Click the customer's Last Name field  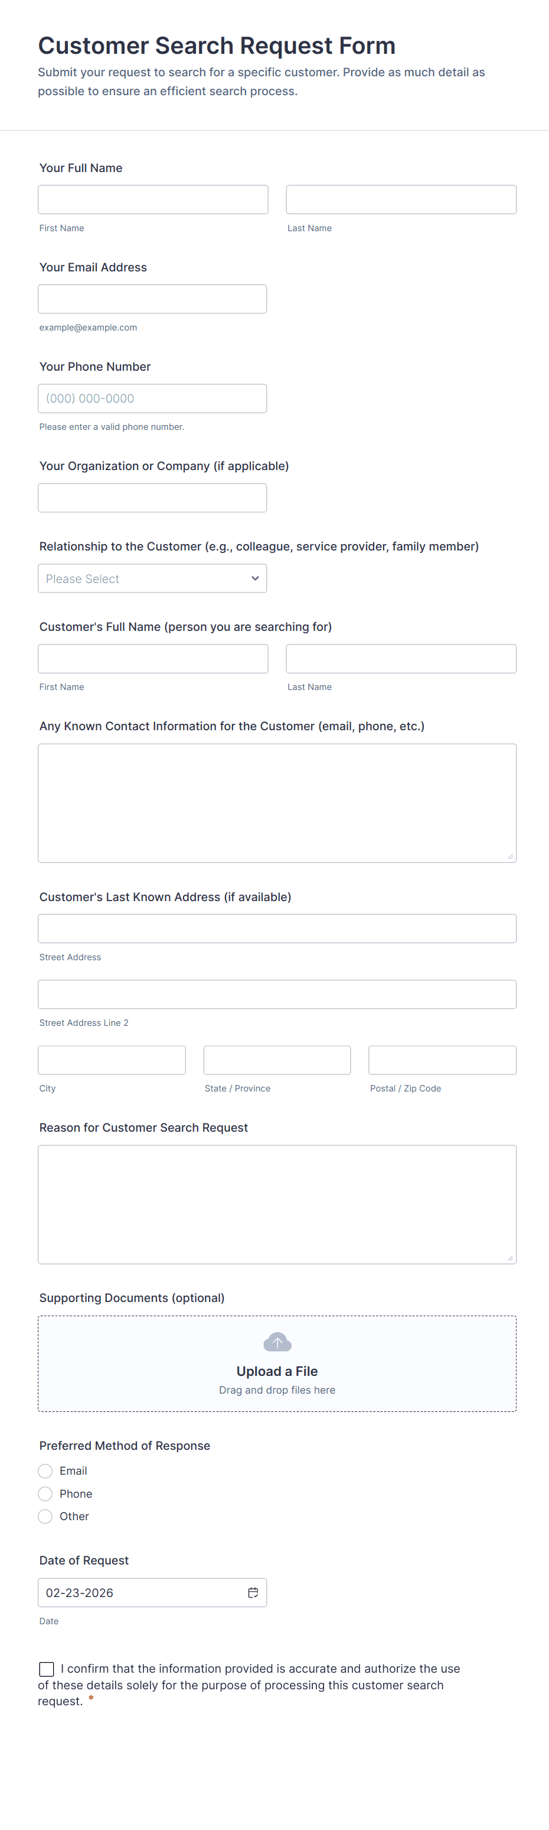coord(401,659)
